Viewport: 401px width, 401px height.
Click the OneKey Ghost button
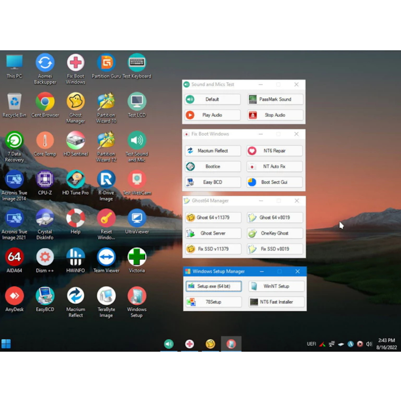pos(275,233)
